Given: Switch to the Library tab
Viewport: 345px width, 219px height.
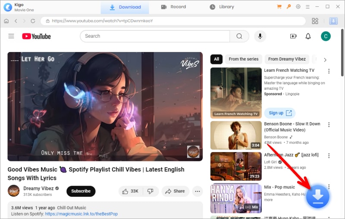Looking at the screenshot, I should click(x=222, y=7).
